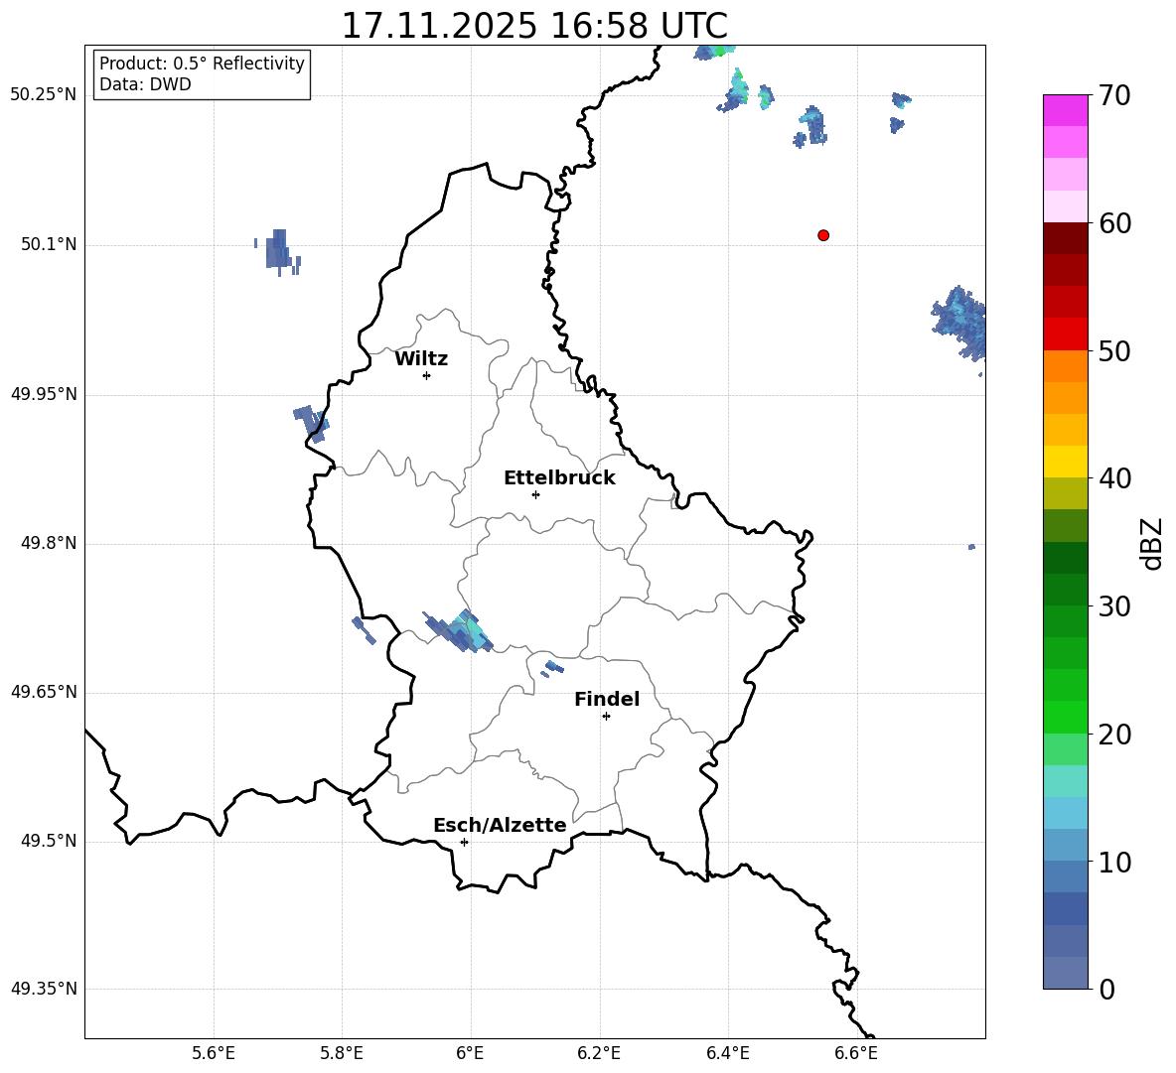Click the dBZ colorbar axis label
This screenshot has width=1176, height=1073.
[x=1151, y=544]
